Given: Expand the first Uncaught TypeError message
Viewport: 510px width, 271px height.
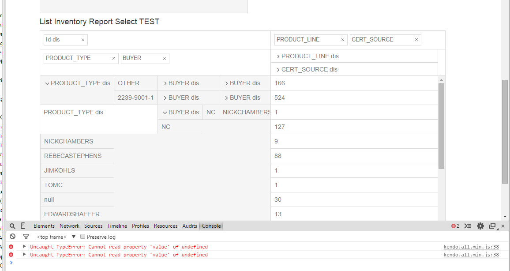Looking at the screenshot, I should (x=25, y=247).
